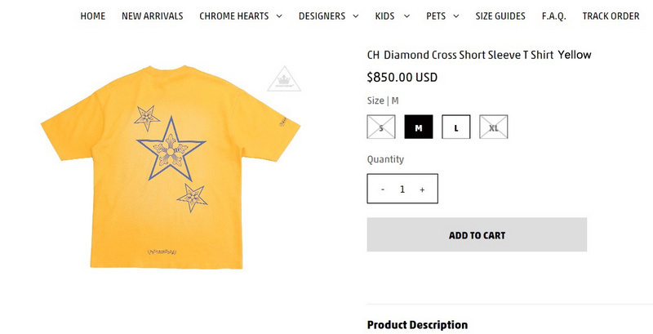The width and height of the screenshot is (653, 334).
Task: Click the minus quantity button
Action: 383,189
